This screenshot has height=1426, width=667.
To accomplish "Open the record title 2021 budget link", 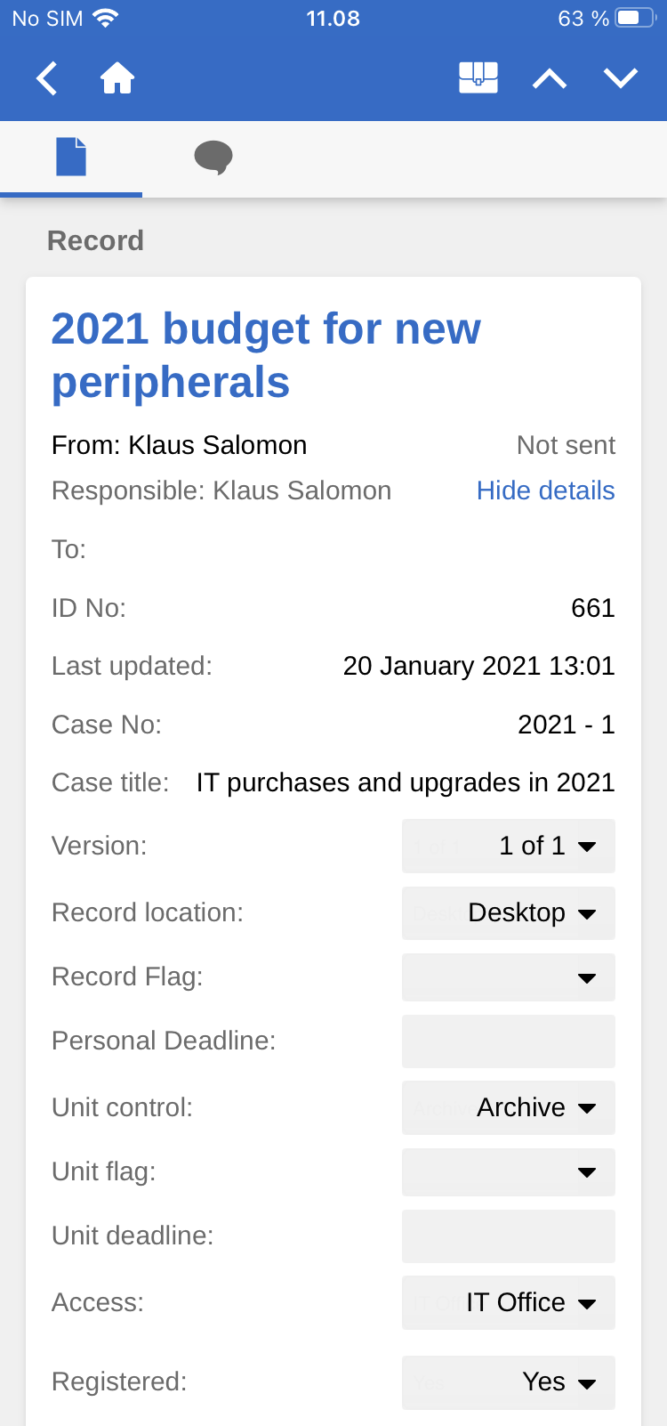I will click(x=265, y=355).
